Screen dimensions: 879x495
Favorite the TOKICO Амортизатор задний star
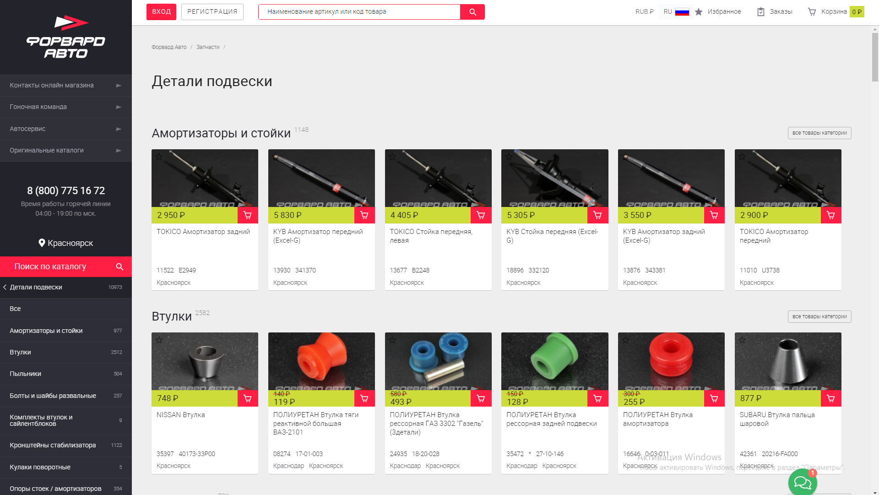coord(159,157)
